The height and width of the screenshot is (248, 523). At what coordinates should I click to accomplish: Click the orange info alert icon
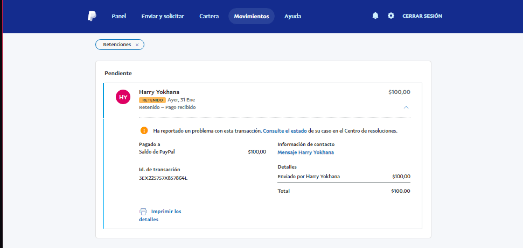pyautogui.click(x=144, y=130)
